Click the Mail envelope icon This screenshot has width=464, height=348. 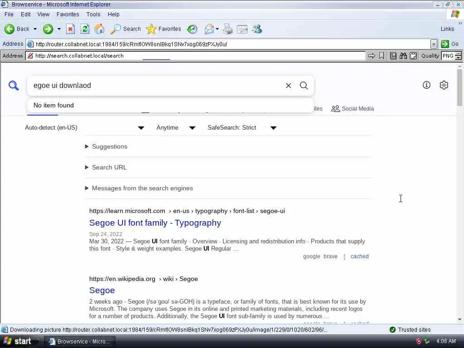pyautogui.click(x=209, y=29)
